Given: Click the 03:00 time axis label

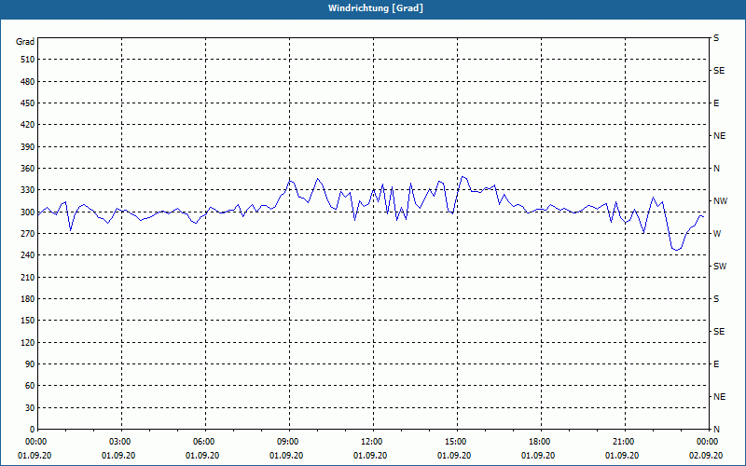Looking at the screenshot, I should click(x=120, y=442).
